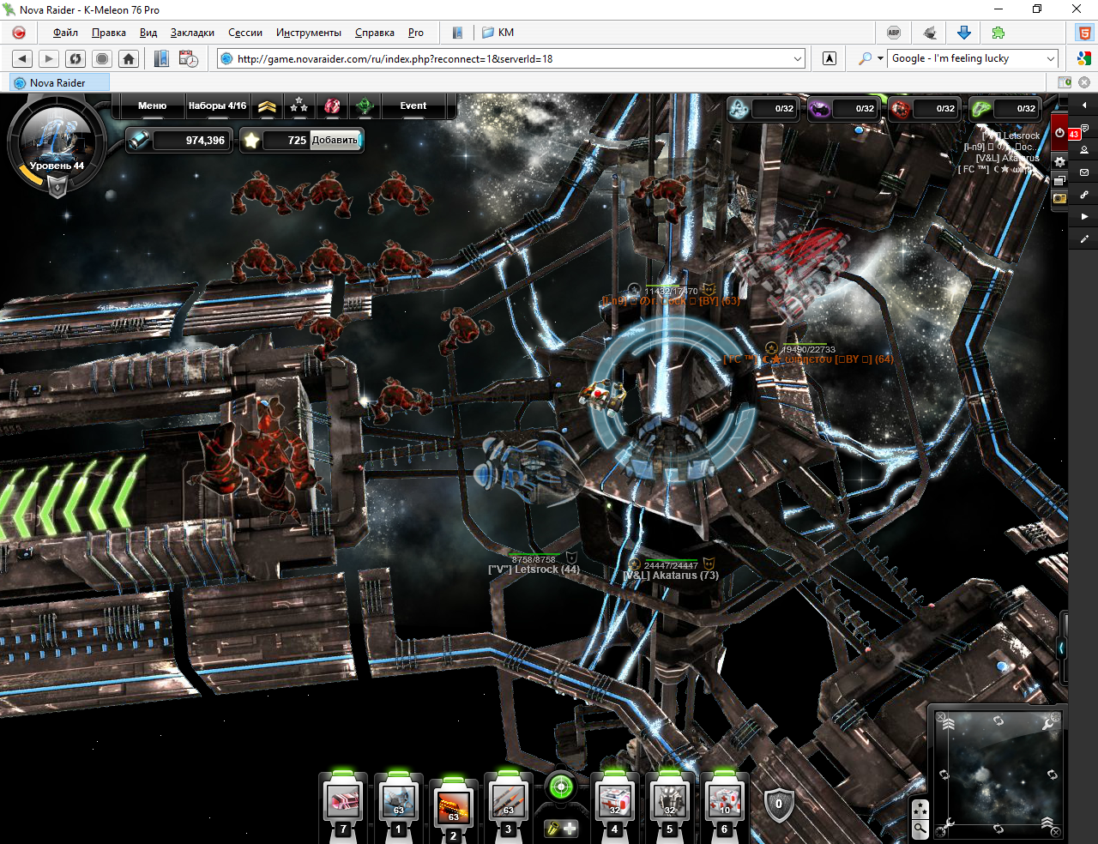Image resolution: width=1098 pixels, height=844 pixels.
Task: Open the rank chevrons icon
Action: [267, 106]
